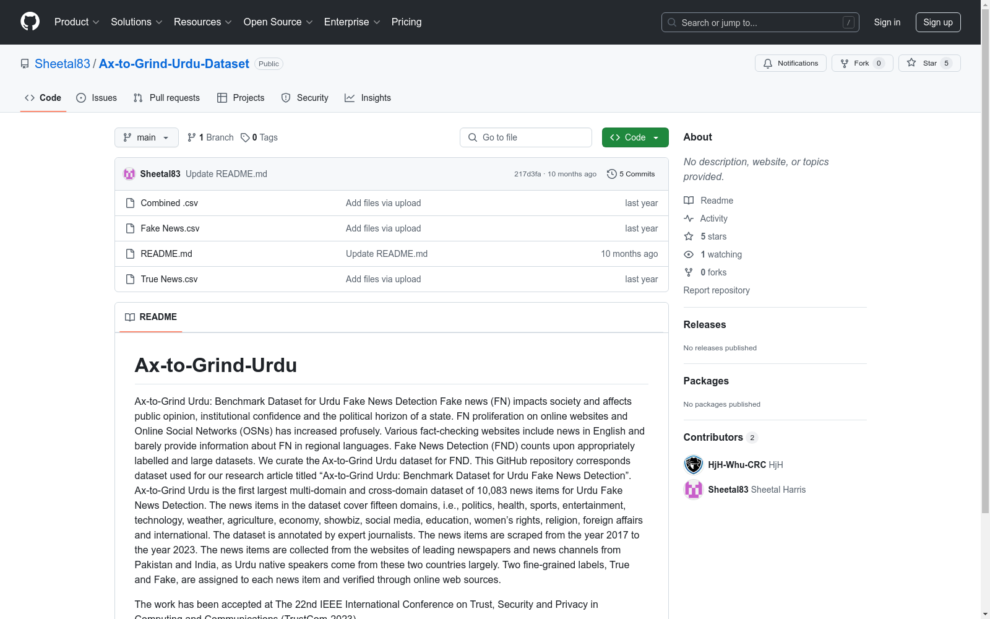Open the Combined .csv file
Screen dimensions: 990x619
click(x=170, y=203)
